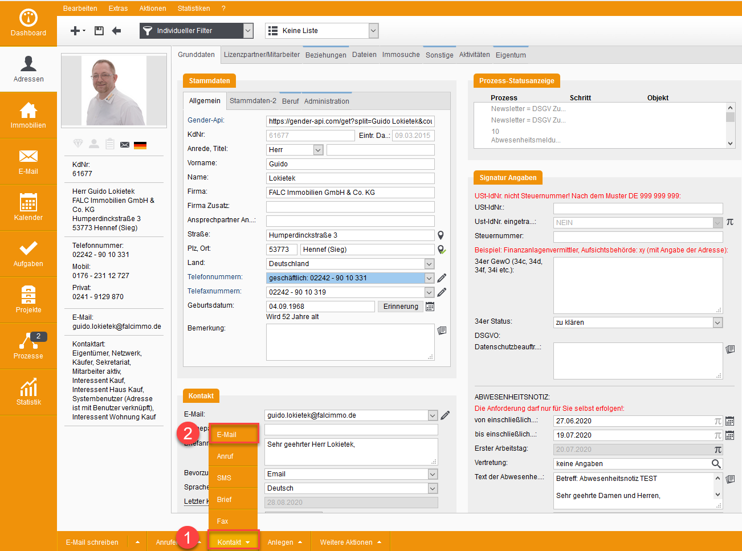Click into the Bemerkung text area
Screen dimensions: 742x551
[x=350, y=342]
